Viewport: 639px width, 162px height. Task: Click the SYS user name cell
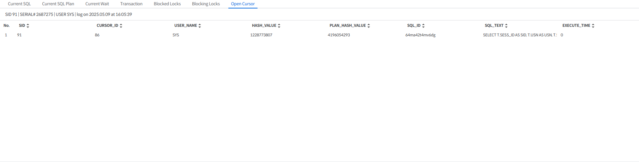coord(176,35)
